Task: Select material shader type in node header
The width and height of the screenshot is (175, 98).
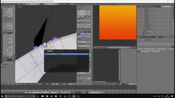Action: pos(115,84)
